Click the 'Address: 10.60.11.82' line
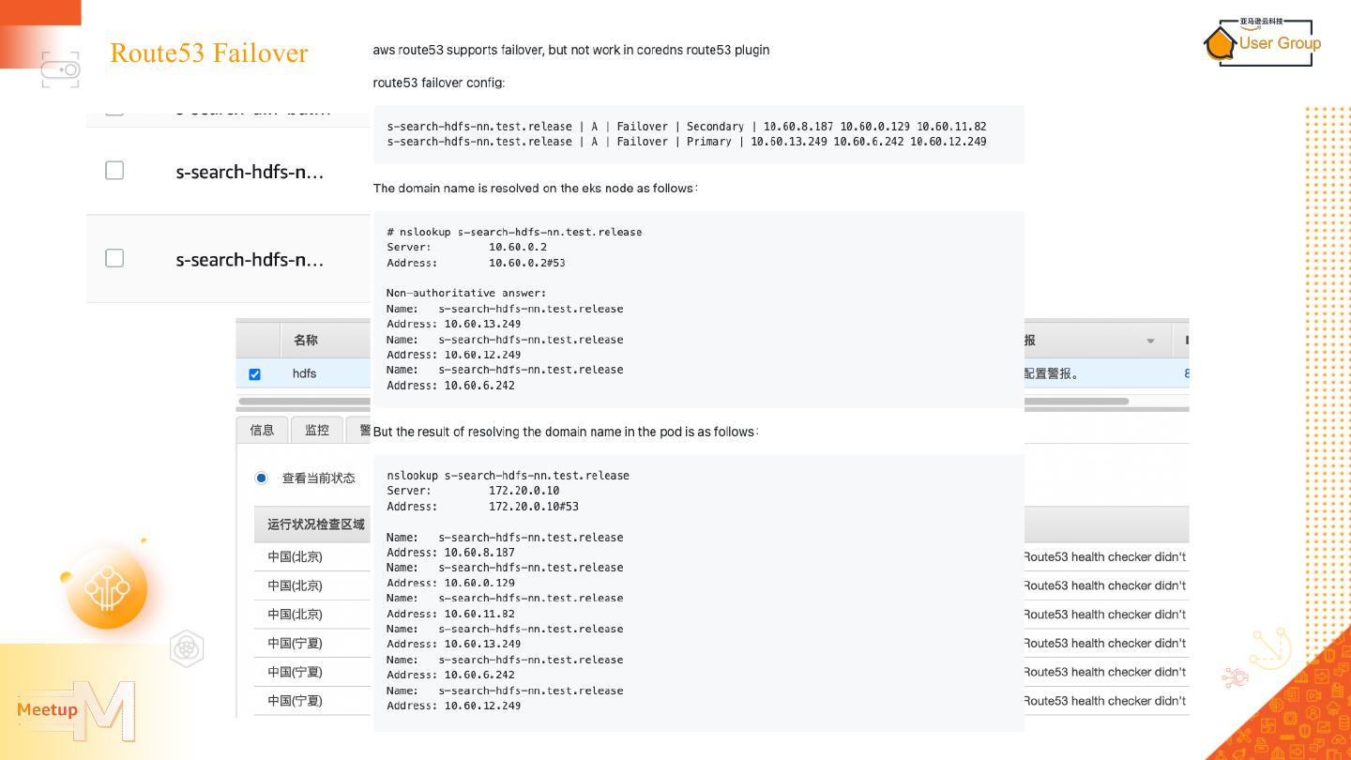 point(450,614)
